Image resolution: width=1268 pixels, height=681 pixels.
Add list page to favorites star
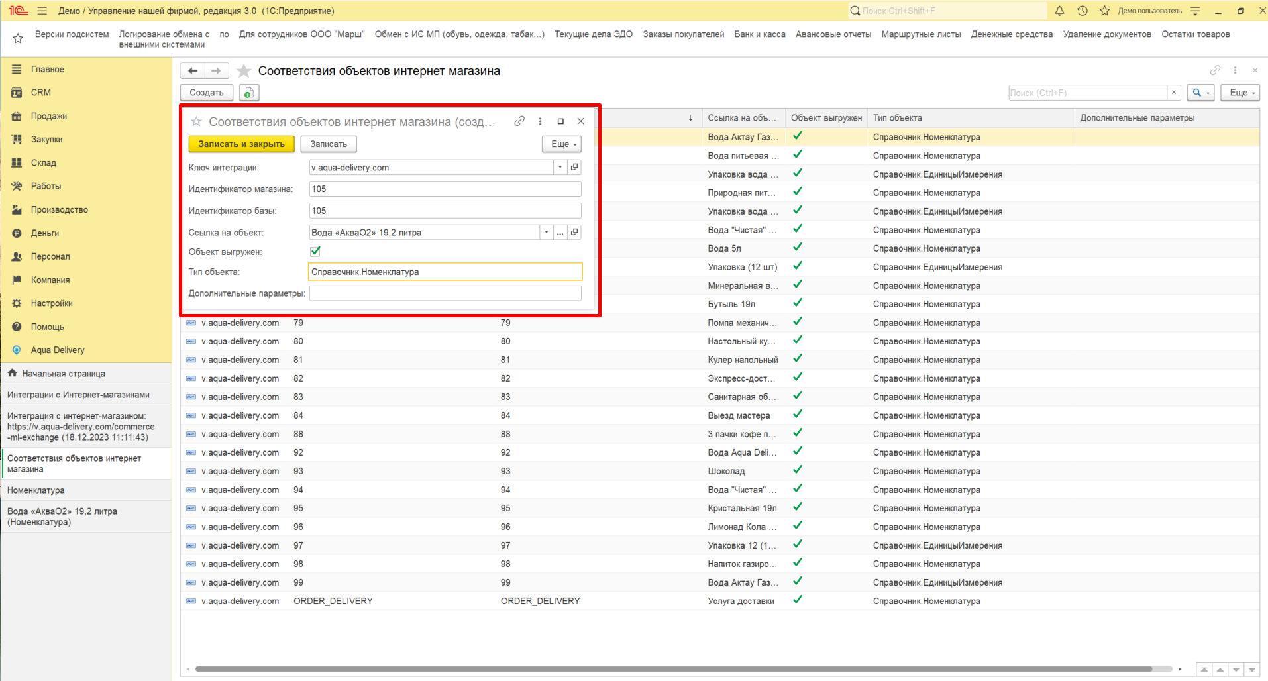(x=244, y=71)
